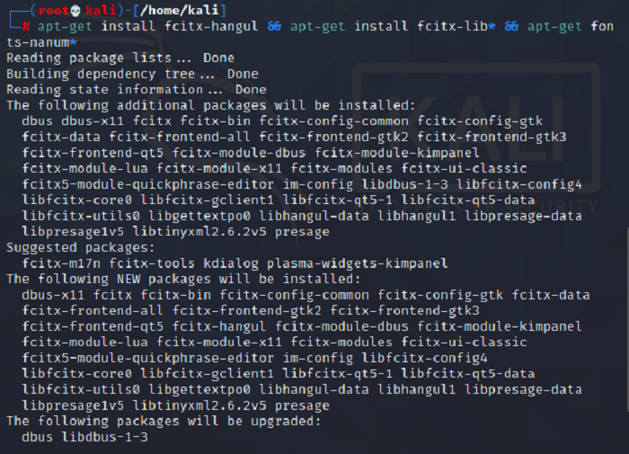Image resolution: width=629 pixels, height=454 pixels.
Task: Click the Suggested packages heading
Action: tap(69, 247)
